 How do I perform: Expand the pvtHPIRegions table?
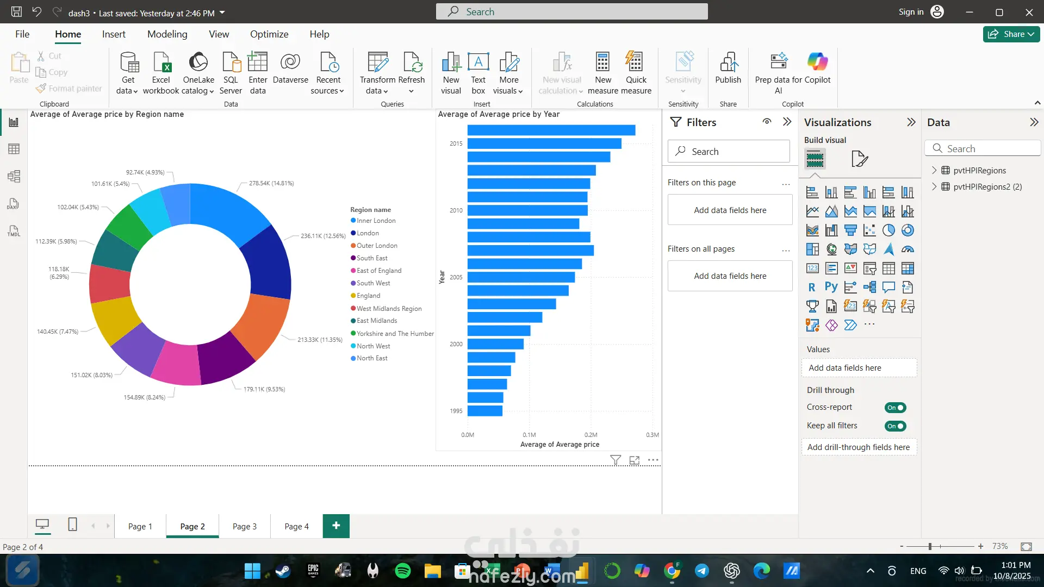[934, 170]
